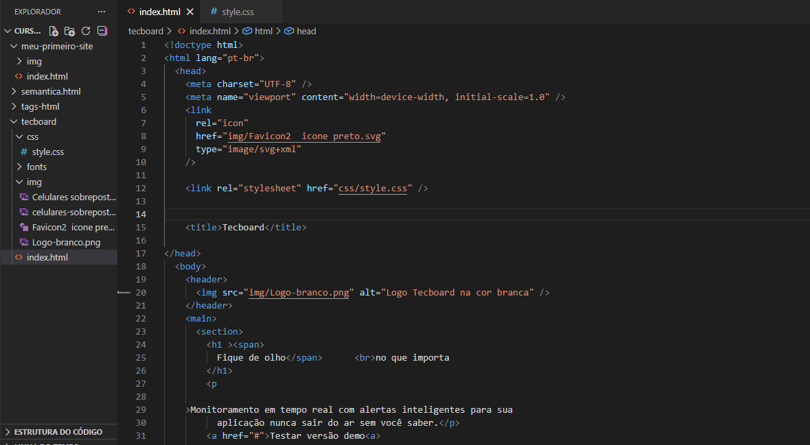Collapse all folders in Explorer

tap(102, 31)
